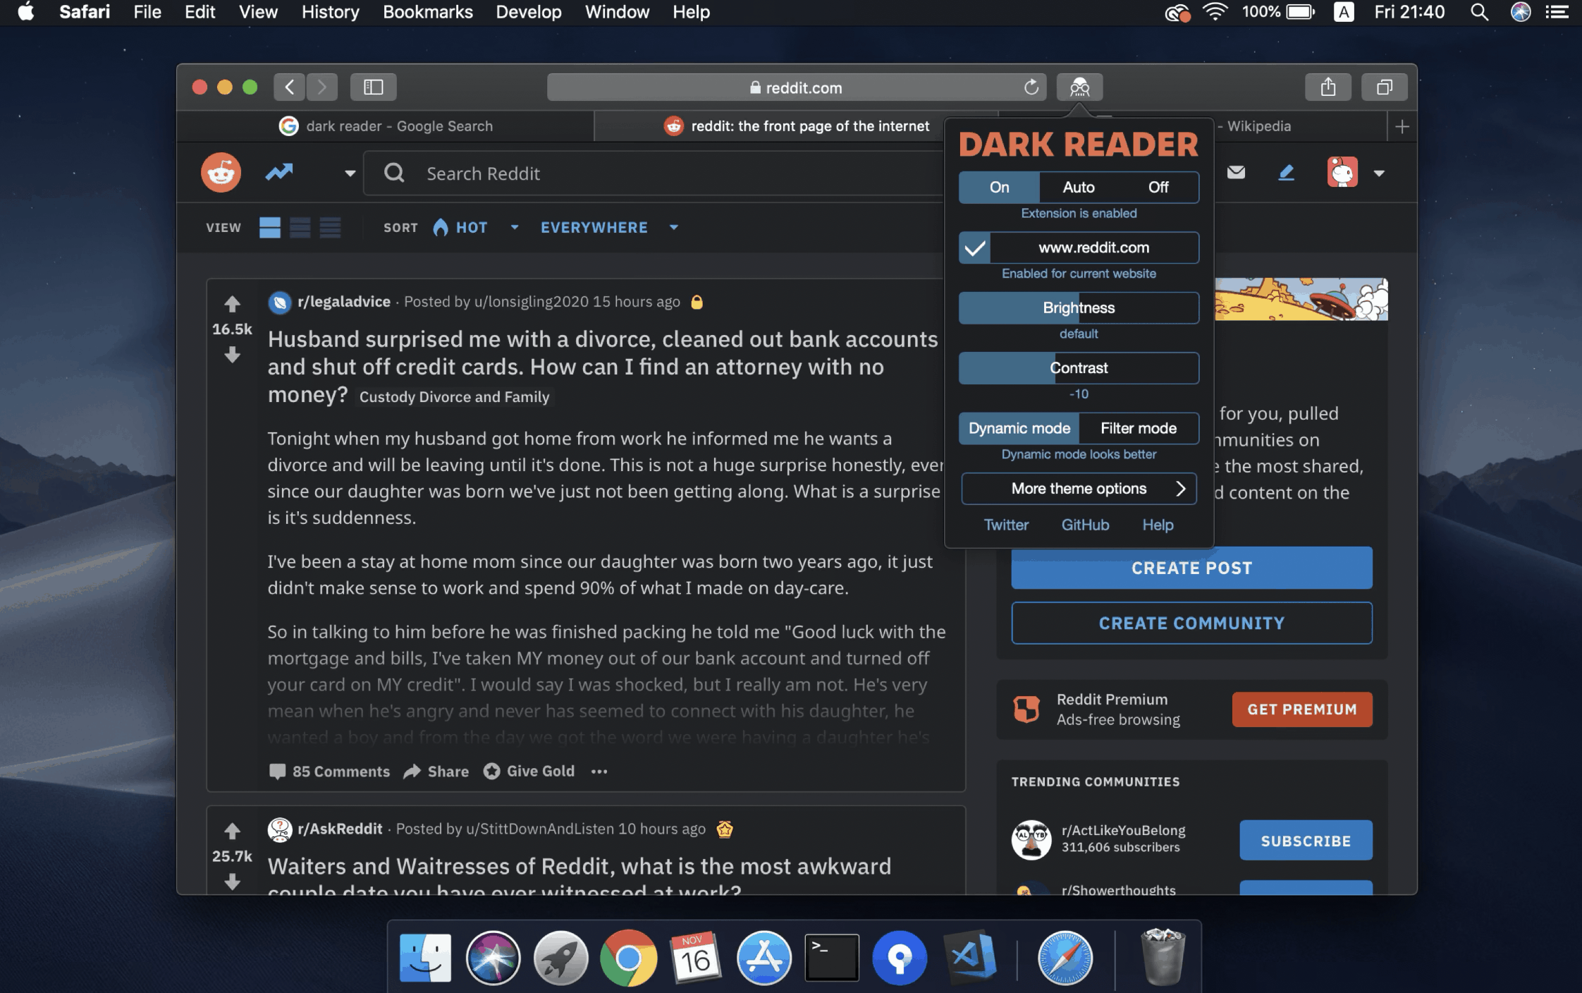Open Dark Reader GitHub link

coord(1085,525)
